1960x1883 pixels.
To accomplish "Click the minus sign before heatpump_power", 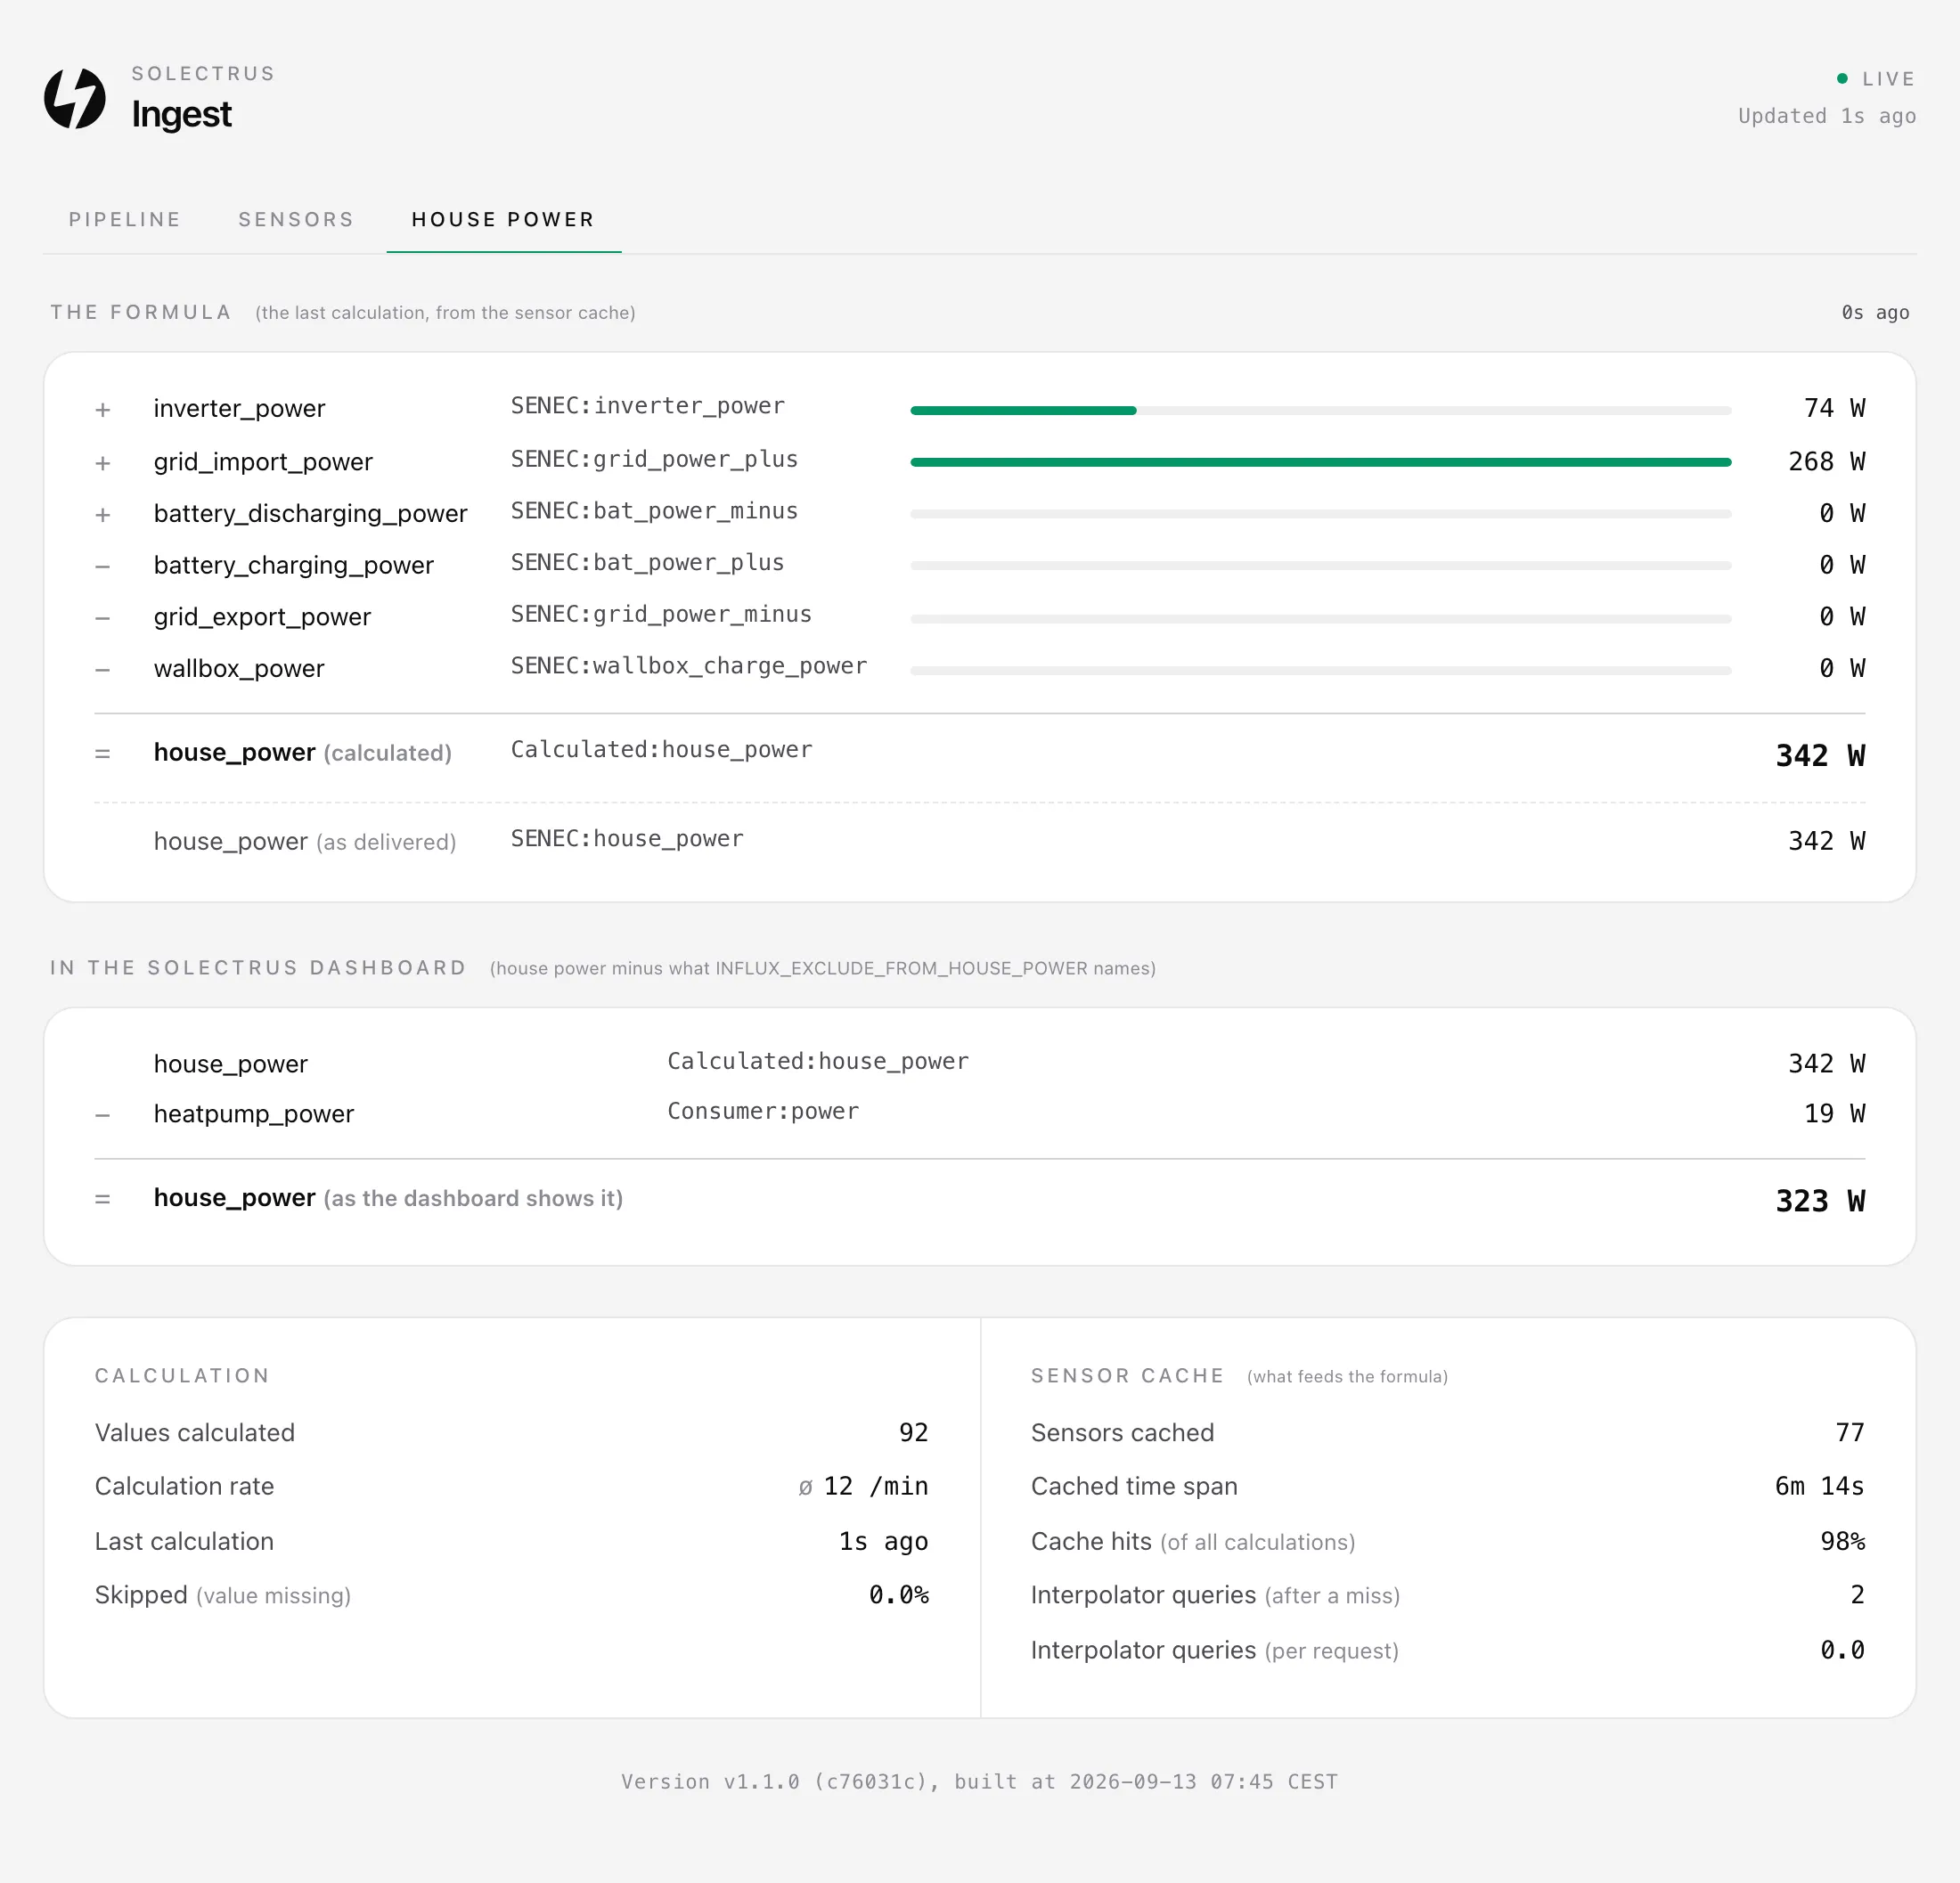I will click(102, 1115).
